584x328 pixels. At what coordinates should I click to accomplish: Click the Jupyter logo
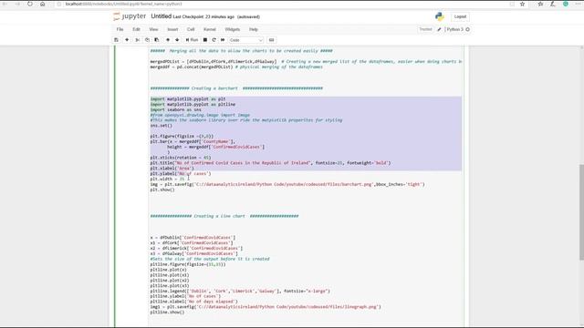tap(130, 16)
